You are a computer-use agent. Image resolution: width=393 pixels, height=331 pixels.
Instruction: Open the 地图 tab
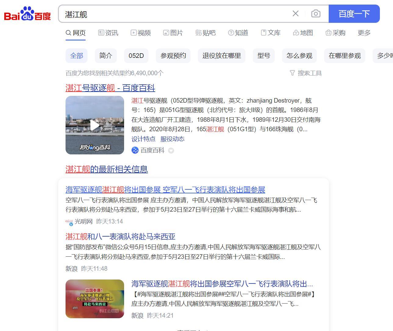click(x=303, y=33)
